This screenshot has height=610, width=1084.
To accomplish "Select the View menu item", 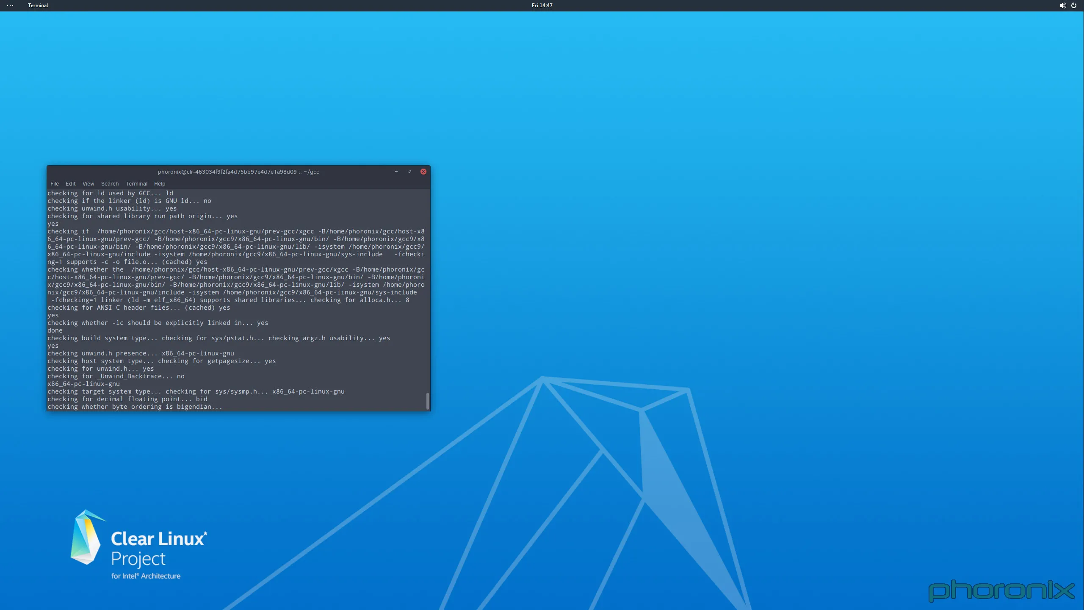I will [88, 184].
